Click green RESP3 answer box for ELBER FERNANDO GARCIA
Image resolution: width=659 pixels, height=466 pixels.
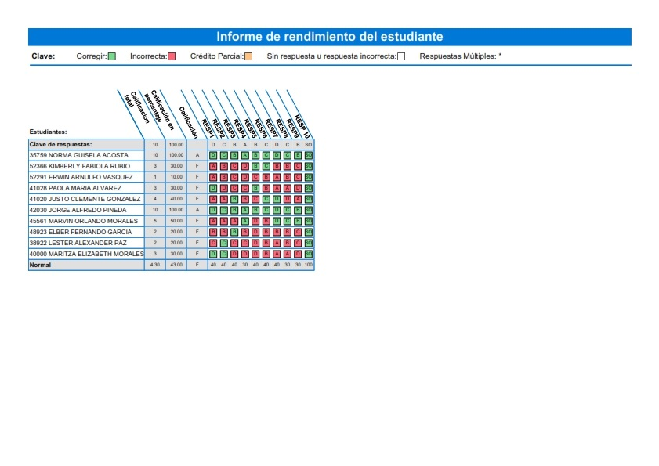coord(234,232)
